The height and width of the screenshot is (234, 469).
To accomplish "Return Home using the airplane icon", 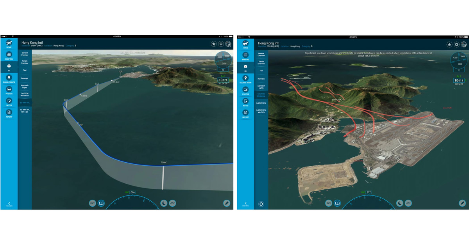I will point(9,44).
